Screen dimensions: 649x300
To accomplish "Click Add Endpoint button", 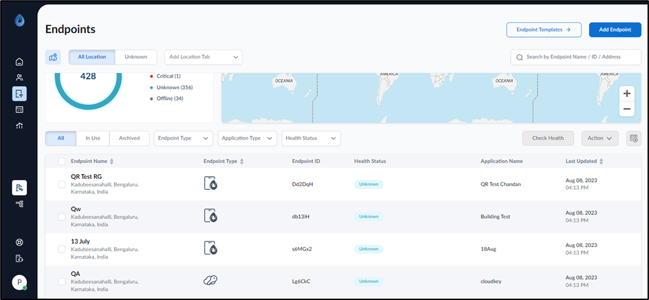I will point(615,30).
